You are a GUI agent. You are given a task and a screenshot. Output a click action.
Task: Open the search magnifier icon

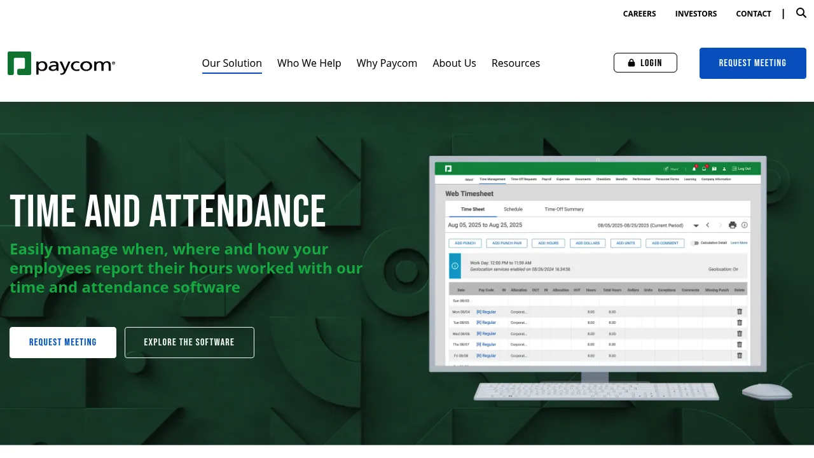(x=801, y=13)
